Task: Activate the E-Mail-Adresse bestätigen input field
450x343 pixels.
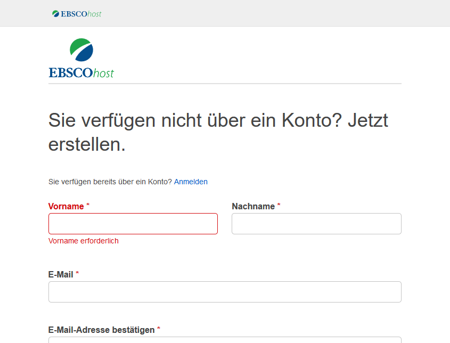Action: pos(225,339)
